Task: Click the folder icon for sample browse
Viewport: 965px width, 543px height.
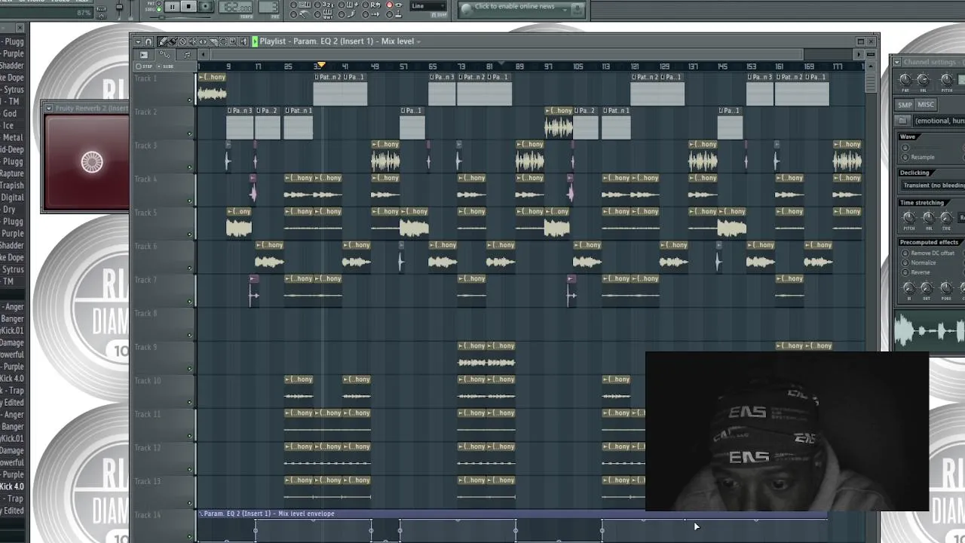Action: coord(902,121)
